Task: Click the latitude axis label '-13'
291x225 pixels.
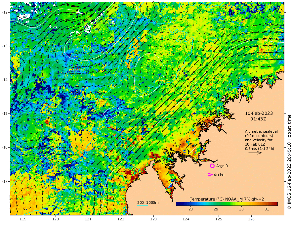Action: click(x=5, y=46)
